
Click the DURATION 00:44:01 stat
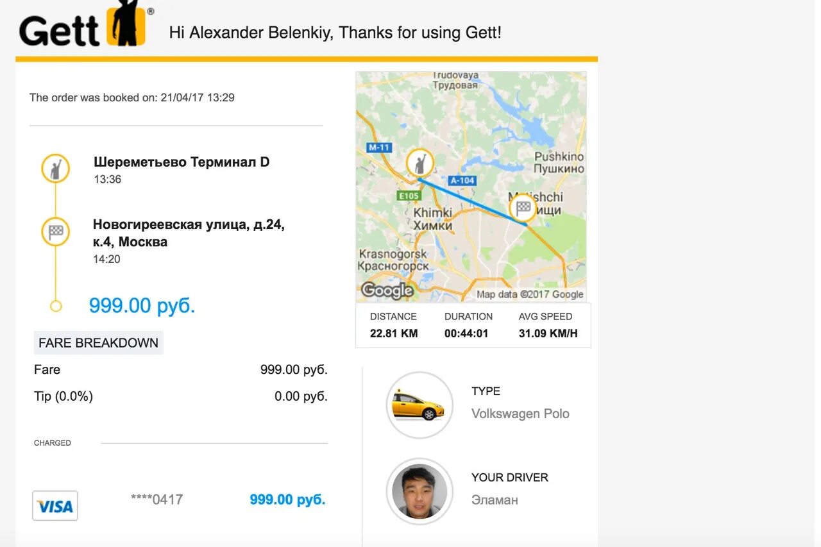tap(468, 325)
